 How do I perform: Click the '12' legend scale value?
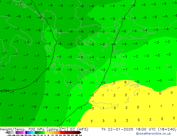click(x=52, y=135)
